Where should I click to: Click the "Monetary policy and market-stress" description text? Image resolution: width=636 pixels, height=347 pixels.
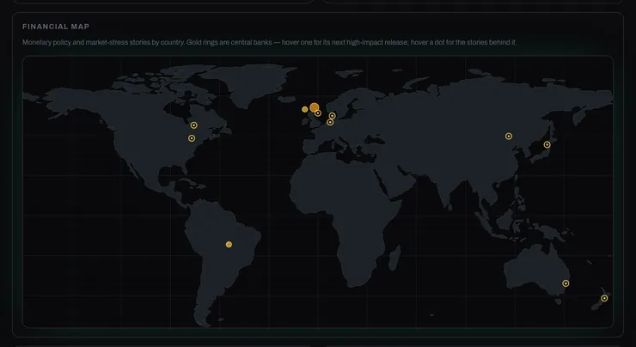pyautogui.click(x=269, y=42)
